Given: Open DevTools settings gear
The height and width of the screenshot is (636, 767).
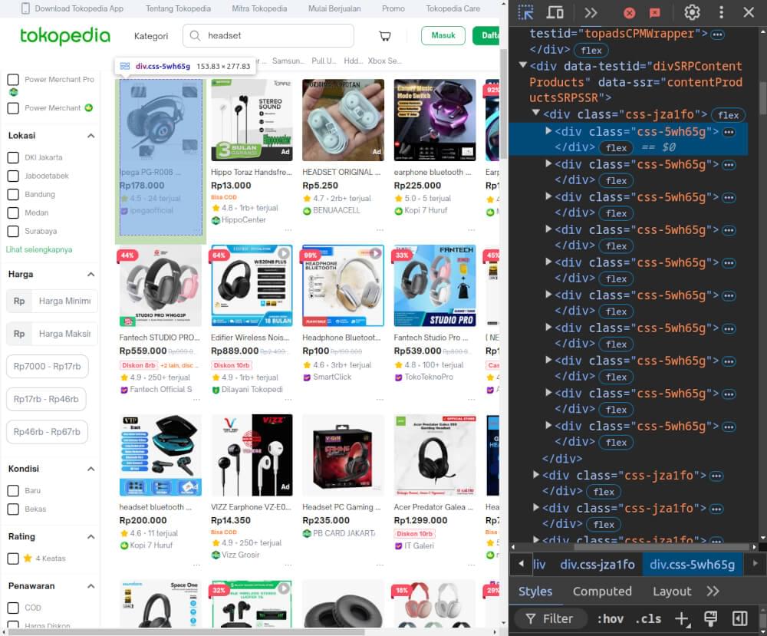Looking at the screenshot, I should [x=692, y=12].
